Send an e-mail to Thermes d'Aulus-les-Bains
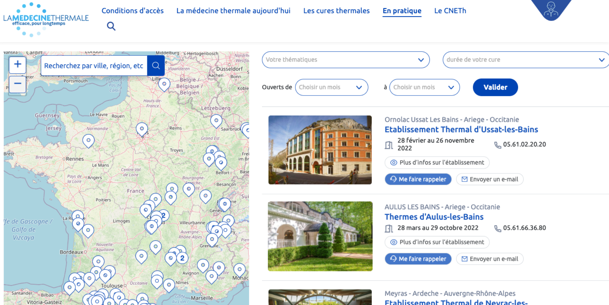This screenshot has width=609, height=305. 490,259
